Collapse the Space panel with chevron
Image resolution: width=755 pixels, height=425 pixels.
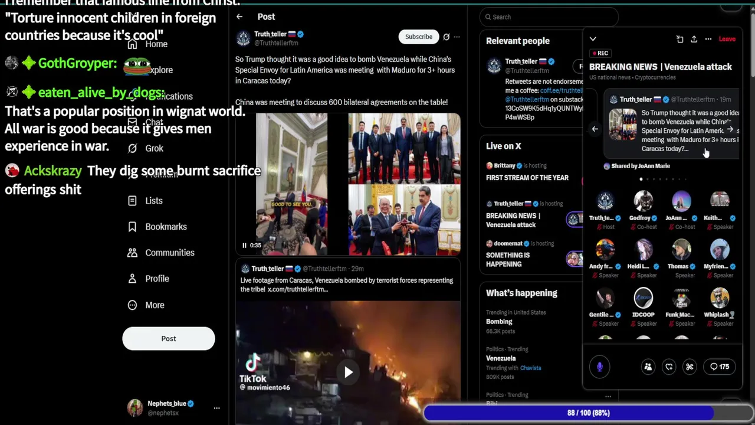click(593, 39)
